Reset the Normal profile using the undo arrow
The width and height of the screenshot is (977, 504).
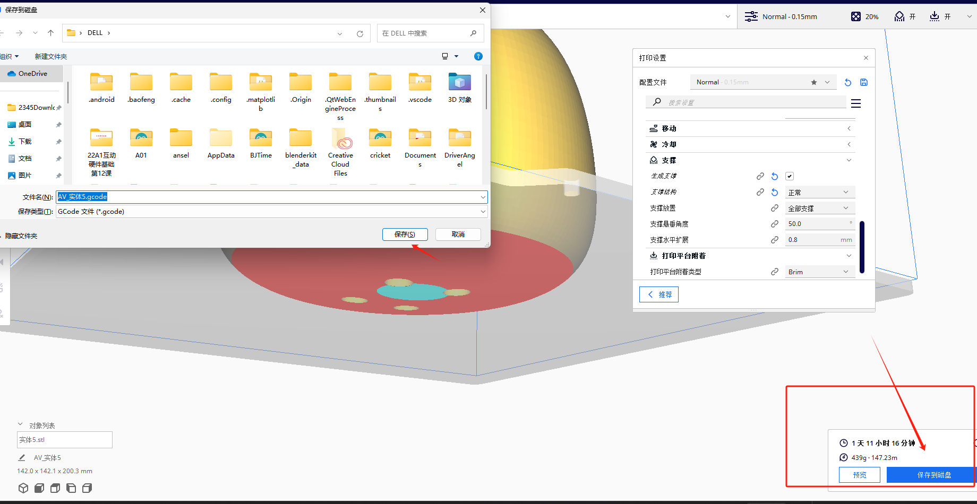pyautogui.click(x=848, y=82)
